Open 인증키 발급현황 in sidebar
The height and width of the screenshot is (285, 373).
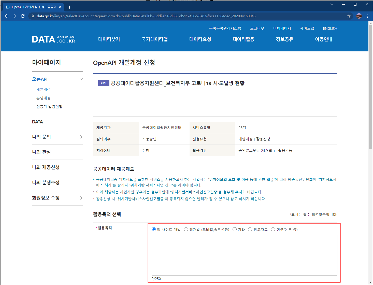49,107
